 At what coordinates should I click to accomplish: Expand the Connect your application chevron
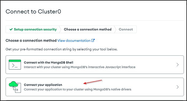pos(178,87)
